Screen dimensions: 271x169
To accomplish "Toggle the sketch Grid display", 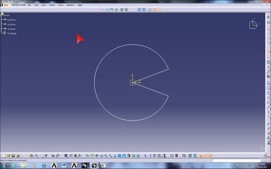I will click(139, 10).
